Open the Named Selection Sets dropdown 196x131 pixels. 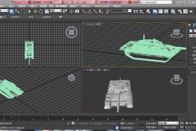coord(121,11)
